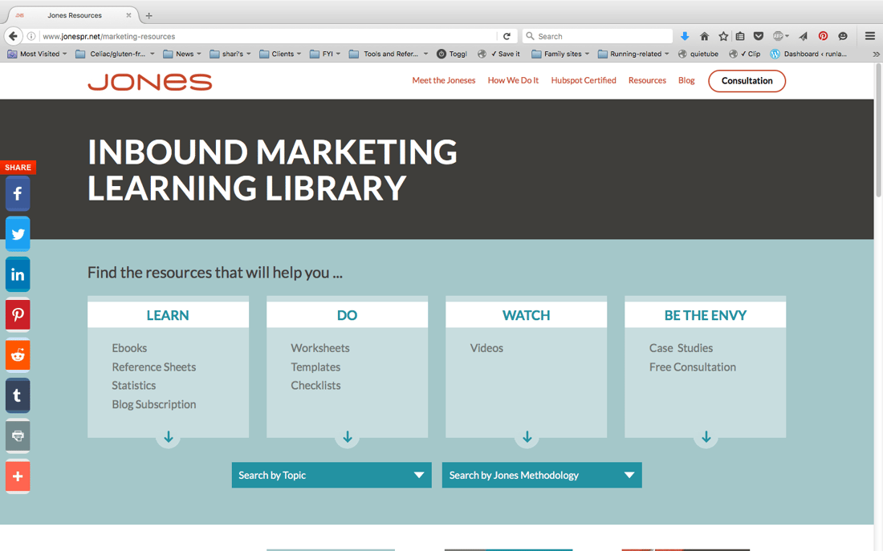This screenshot has width=883, height=551.
Task: Share to Reddit from the share sidebar
Action: pyautogui.click(x=17, y=355)
